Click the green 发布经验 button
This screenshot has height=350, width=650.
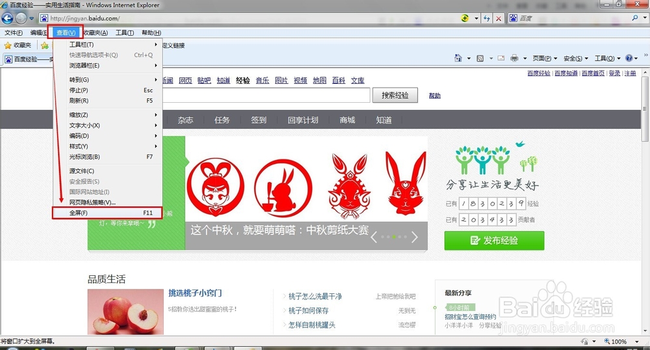coord(494,241)
